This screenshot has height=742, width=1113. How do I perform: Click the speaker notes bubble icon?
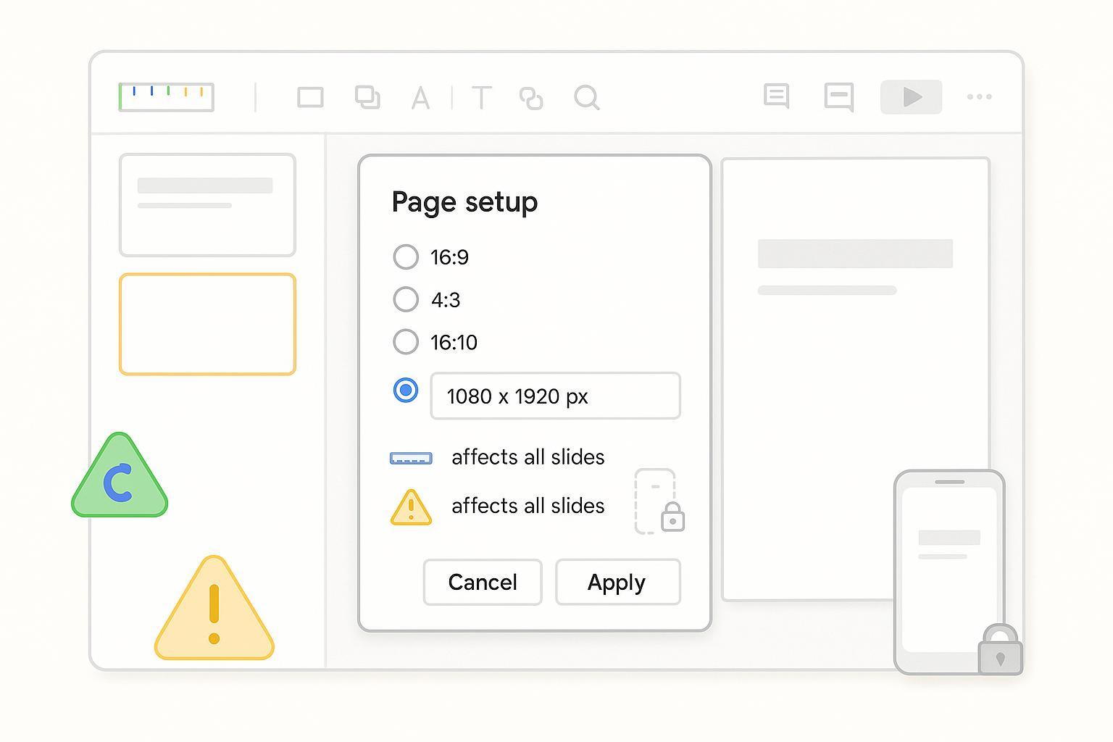pyautogui.click(x=838, y=97)
